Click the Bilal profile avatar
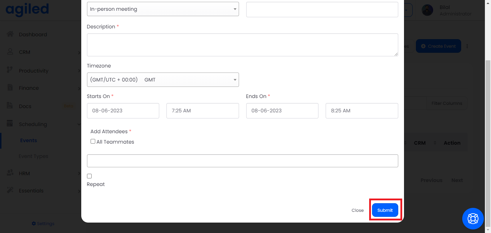Image resolution: width=491 pixels, height=233 pixels. (427, 10)
